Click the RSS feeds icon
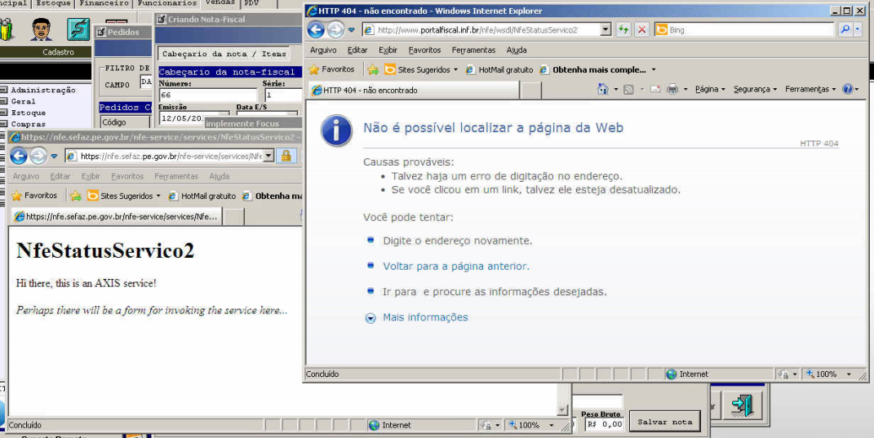874x438 pixels. click(628, 89)
